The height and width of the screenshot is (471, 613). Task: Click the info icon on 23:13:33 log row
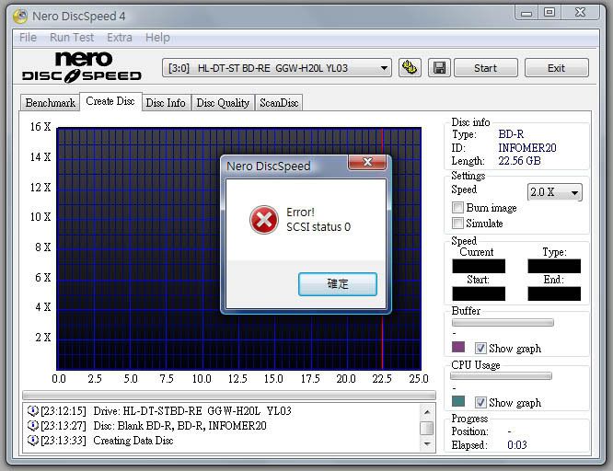[x=33, y=440]
